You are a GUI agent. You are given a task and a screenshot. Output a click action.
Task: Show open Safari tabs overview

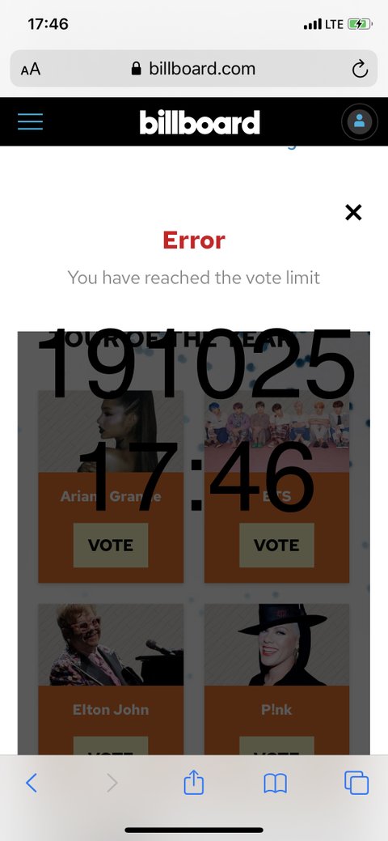356,783
